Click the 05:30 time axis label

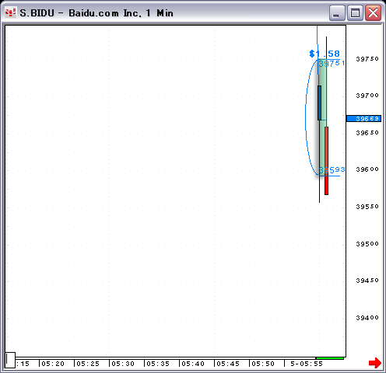click(x=123, y=364)
